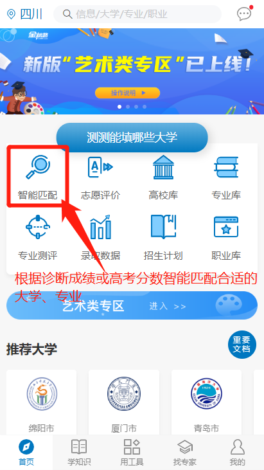Open the messages chat bubble icon
This screenshot has width=264, height=470.
coord(245,14)
